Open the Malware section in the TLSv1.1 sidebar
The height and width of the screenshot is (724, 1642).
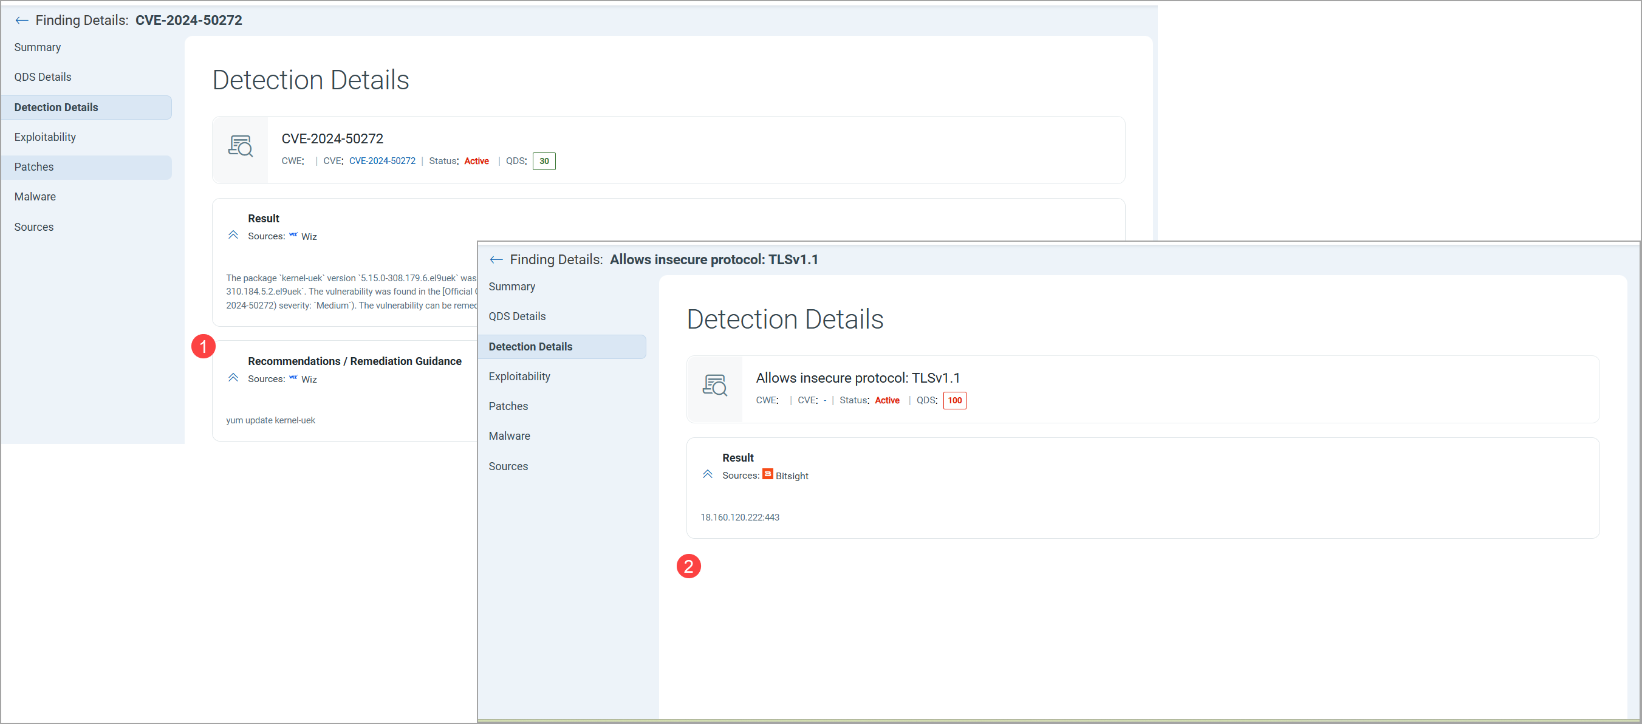point(509,435)
